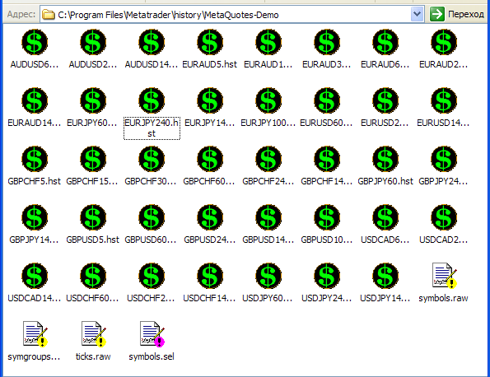Click the USDCHF2... file name
The image size is (490, 377).
point(151,298)
